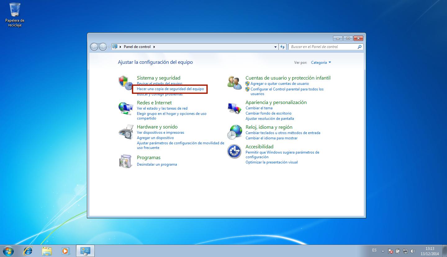
Task: Open the address bar history dropdown
Action: pyautogui.click(x=275, y=47)
